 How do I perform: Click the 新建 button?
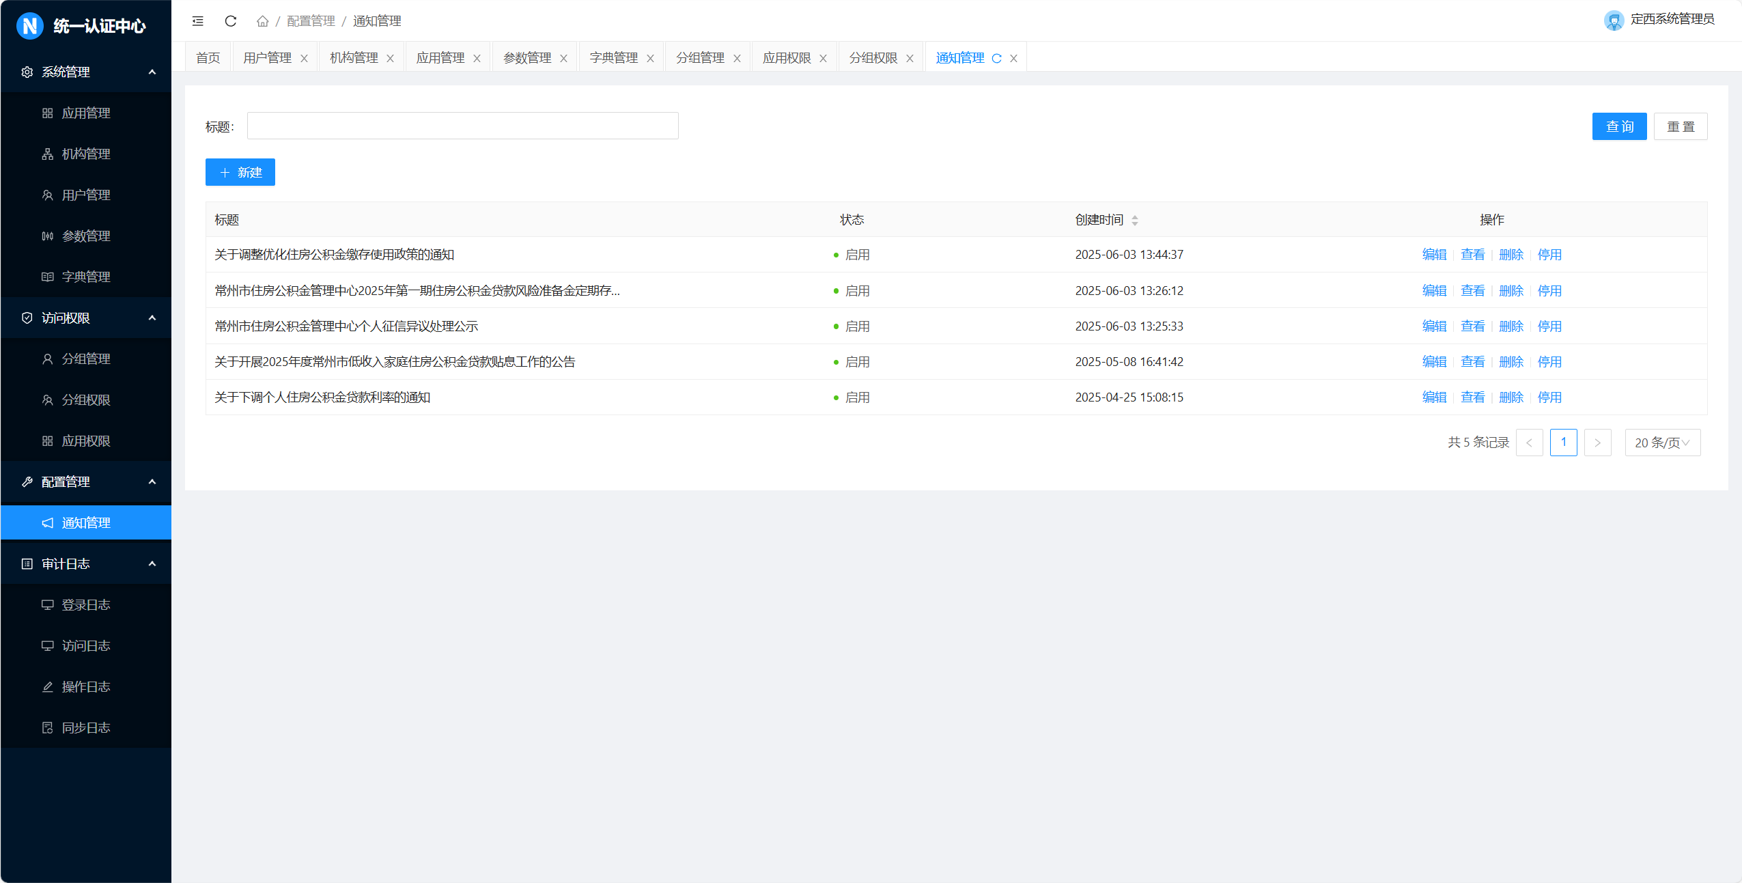240,172
